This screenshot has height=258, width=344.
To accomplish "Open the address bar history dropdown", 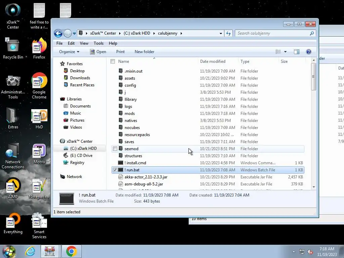I will pos(221,33).
